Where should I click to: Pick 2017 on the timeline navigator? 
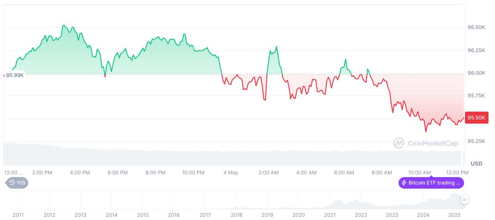205,215
